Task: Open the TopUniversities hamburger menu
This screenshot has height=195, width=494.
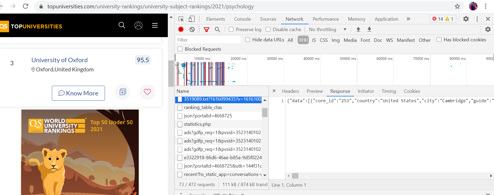Action: (x=155, y=25)
